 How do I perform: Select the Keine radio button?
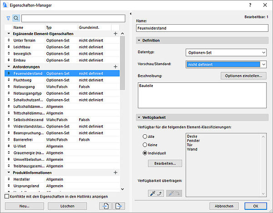pos(145,144)
